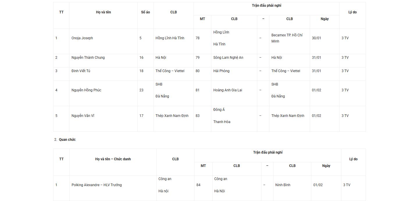Click the Nguyễn Văn Vĩ name cell
Screen dimensions: 412x201
point(83,116)
